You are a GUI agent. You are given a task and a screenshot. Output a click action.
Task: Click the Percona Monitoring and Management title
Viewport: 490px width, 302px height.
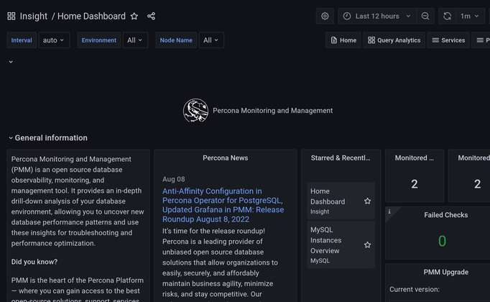tap(273, 110)
